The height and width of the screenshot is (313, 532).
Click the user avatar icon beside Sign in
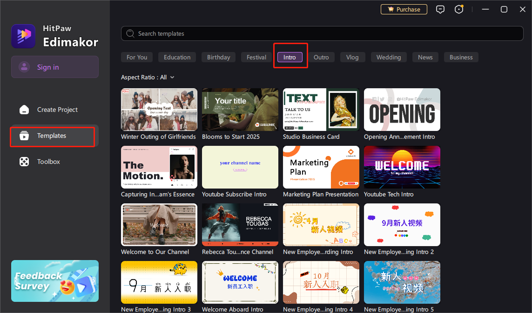tap(24, 67)
